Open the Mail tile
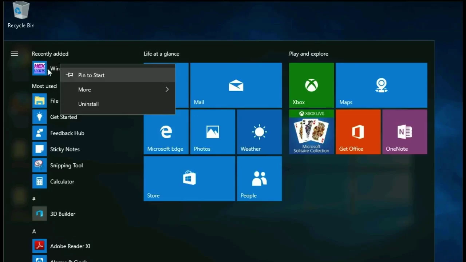Screen dimensions: 466x262 pyautogui.click(x=236, y=85)
